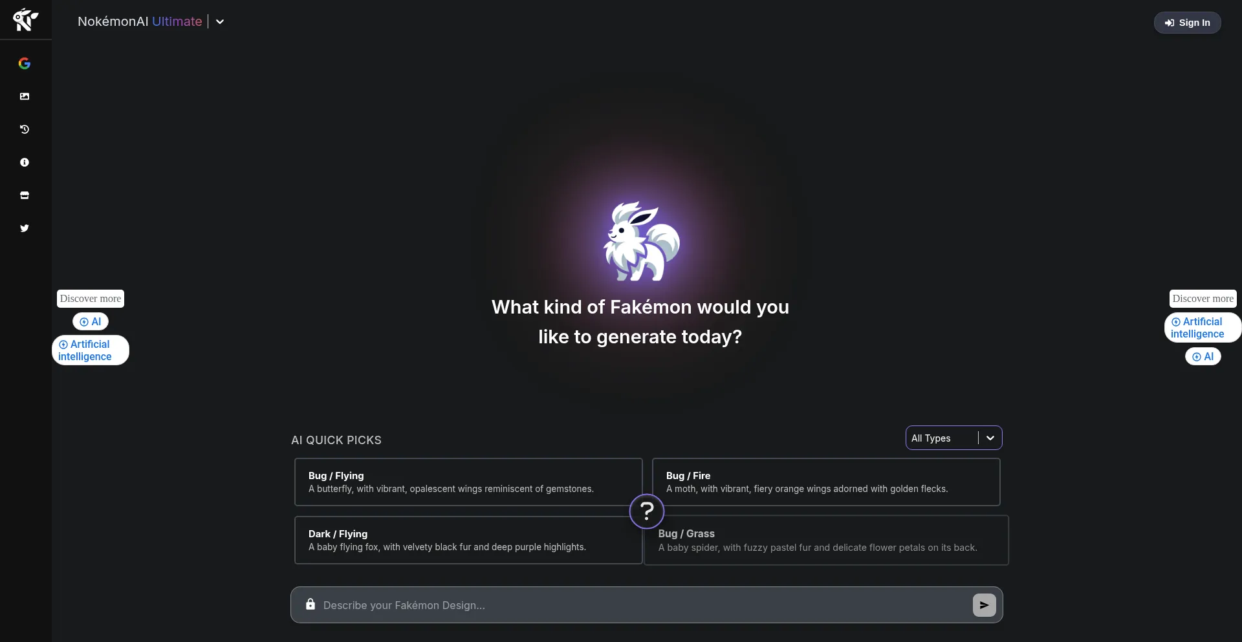The height and width of the screenshot is (642, 1242).
Task: Click the info icon in sidebar
Action: (x=25, y=162)
